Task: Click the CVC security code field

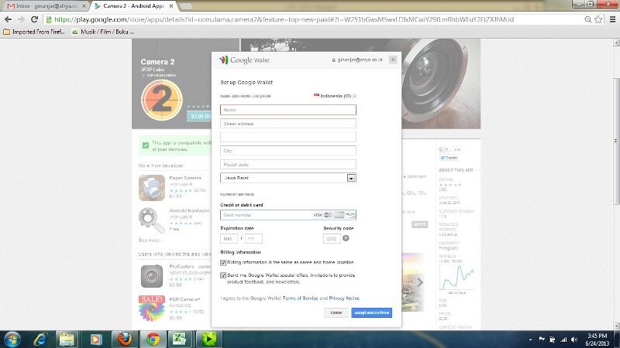Action: (332, 239)
